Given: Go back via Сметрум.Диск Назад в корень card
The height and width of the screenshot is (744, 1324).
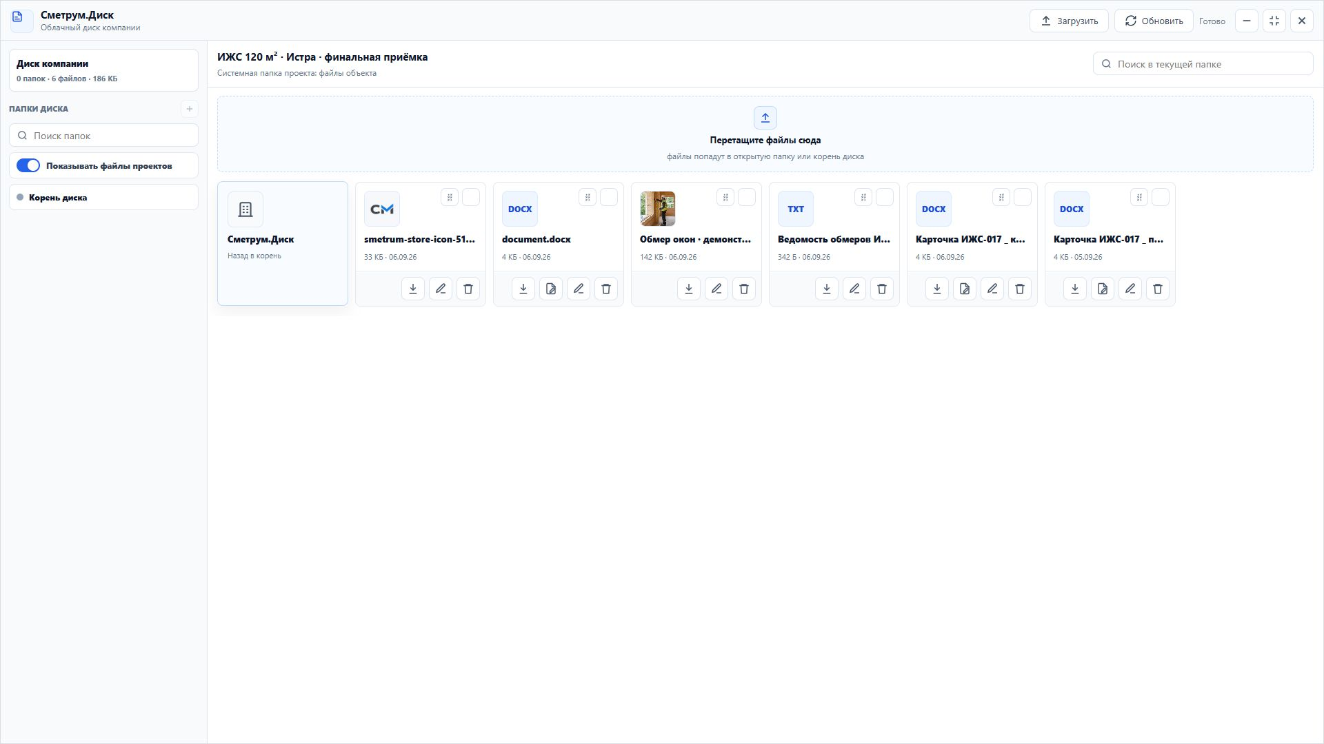Looking at the screenshot, I should click(x=283, y=243).
